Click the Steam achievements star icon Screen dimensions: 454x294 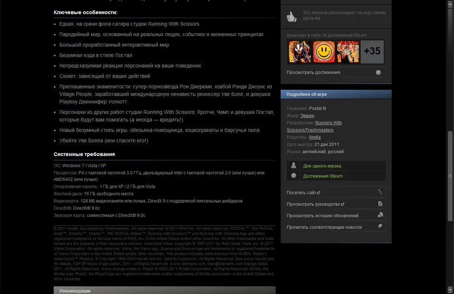coord(293,176)
